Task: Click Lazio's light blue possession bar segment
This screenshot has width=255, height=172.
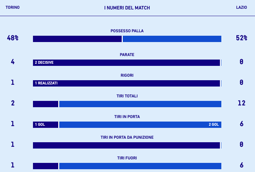Action: coord(172,39)
